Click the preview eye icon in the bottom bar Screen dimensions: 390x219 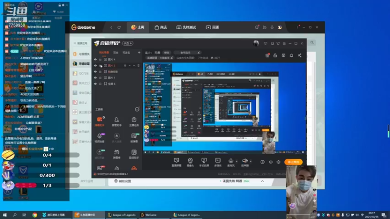tap(271, 162)
